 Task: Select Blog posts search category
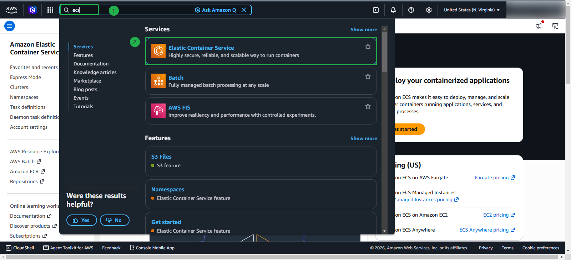(85, 89)
